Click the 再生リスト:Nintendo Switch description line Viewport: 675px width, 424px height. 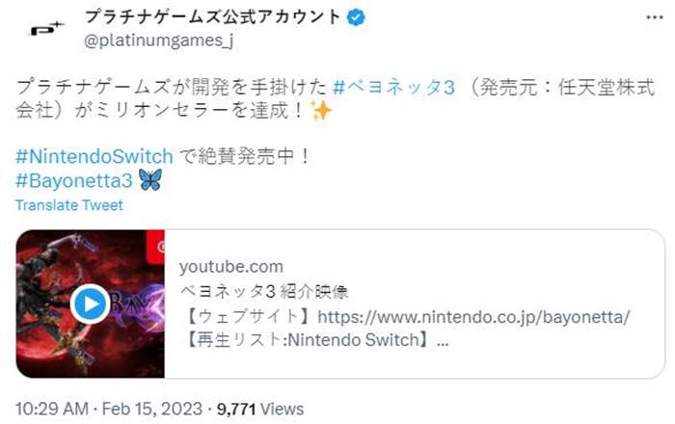tap(316, 340)
